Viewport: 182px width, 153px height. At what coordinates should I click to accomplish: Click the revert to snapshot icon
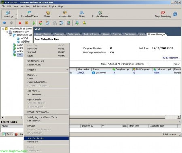click(x=55, y=23)
